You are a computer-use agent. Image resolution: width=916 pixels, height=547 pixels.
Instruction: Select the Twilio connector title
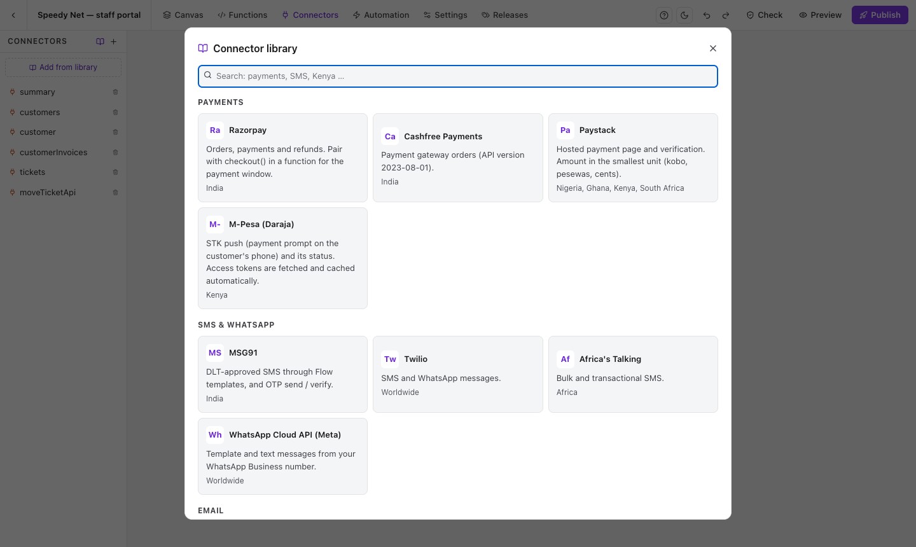click(415, 359)
